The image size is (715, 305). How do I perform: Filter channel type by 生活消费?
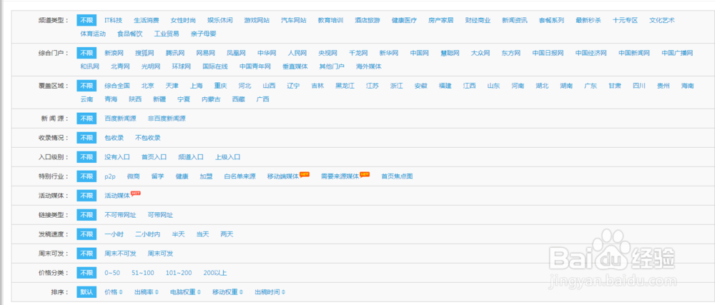coord(147,21)
